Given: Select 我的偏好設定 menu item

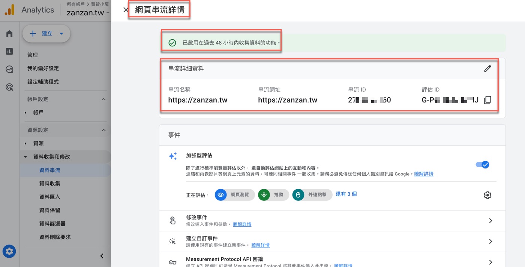Looking at the screenshot, I should point(43,68).
